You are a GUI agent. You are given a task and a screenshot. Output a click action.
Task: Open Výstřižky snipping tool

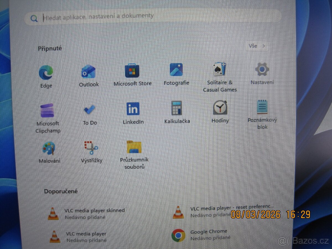pos(91,148)
